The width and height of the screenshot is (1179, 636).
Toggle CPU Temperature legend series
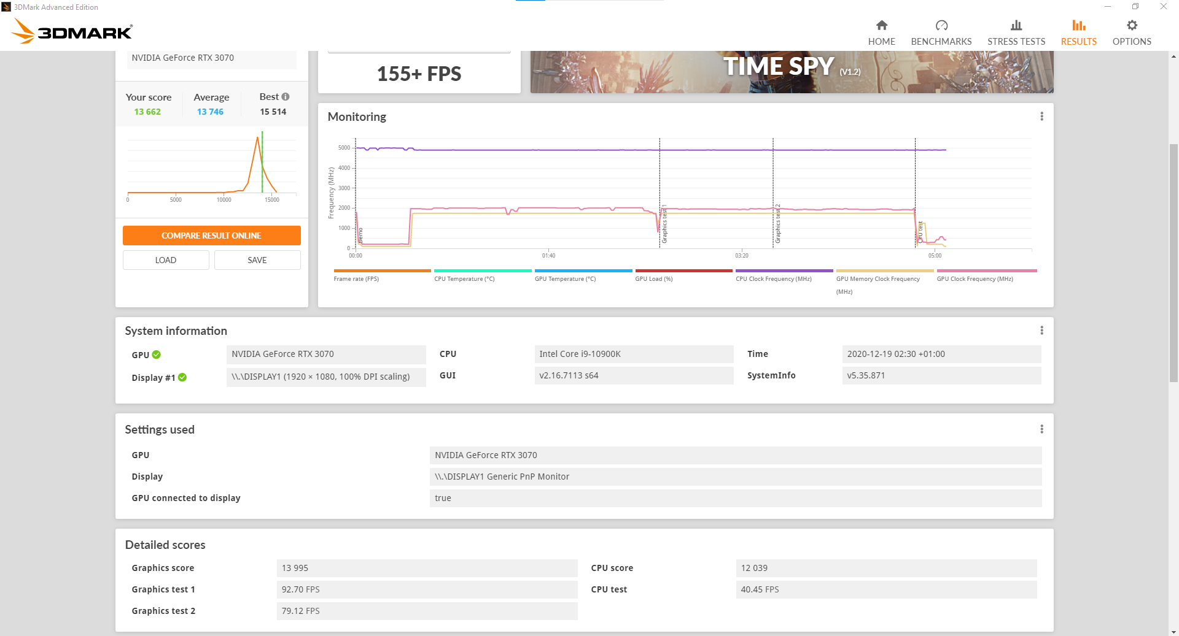tap(464, 278)
